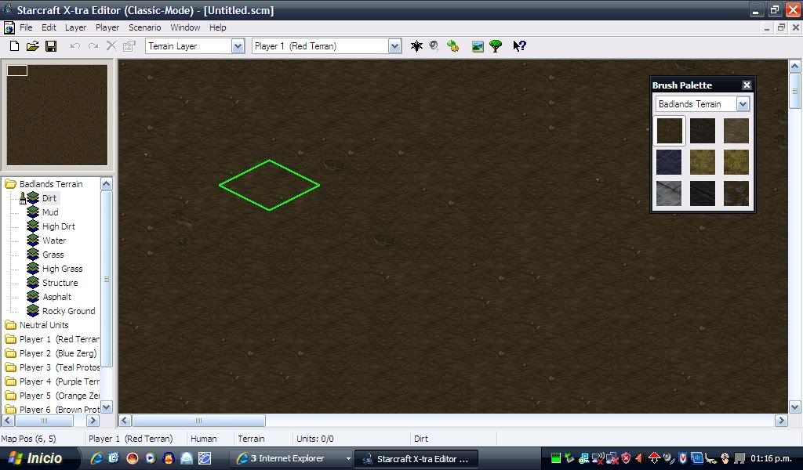Expand the Player 6 (Brown Protoss) folder
The width and height of the screenshot is (803, 470).
tap(11, 409)
